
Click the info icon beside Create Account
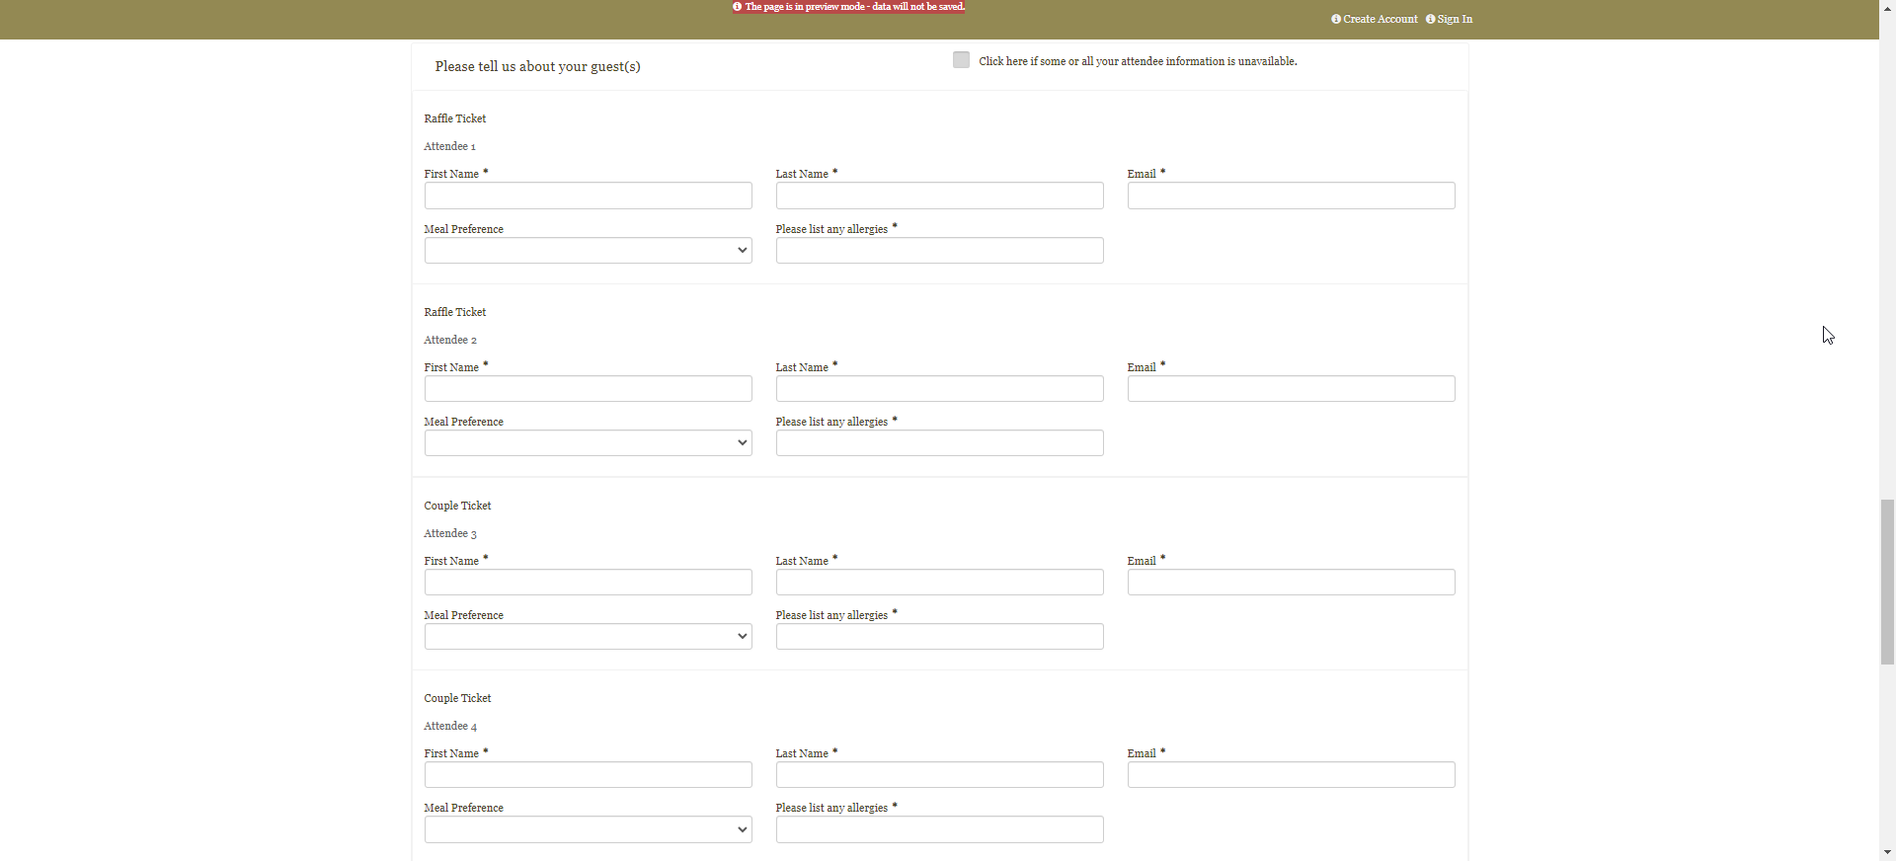coord(1336,19)
